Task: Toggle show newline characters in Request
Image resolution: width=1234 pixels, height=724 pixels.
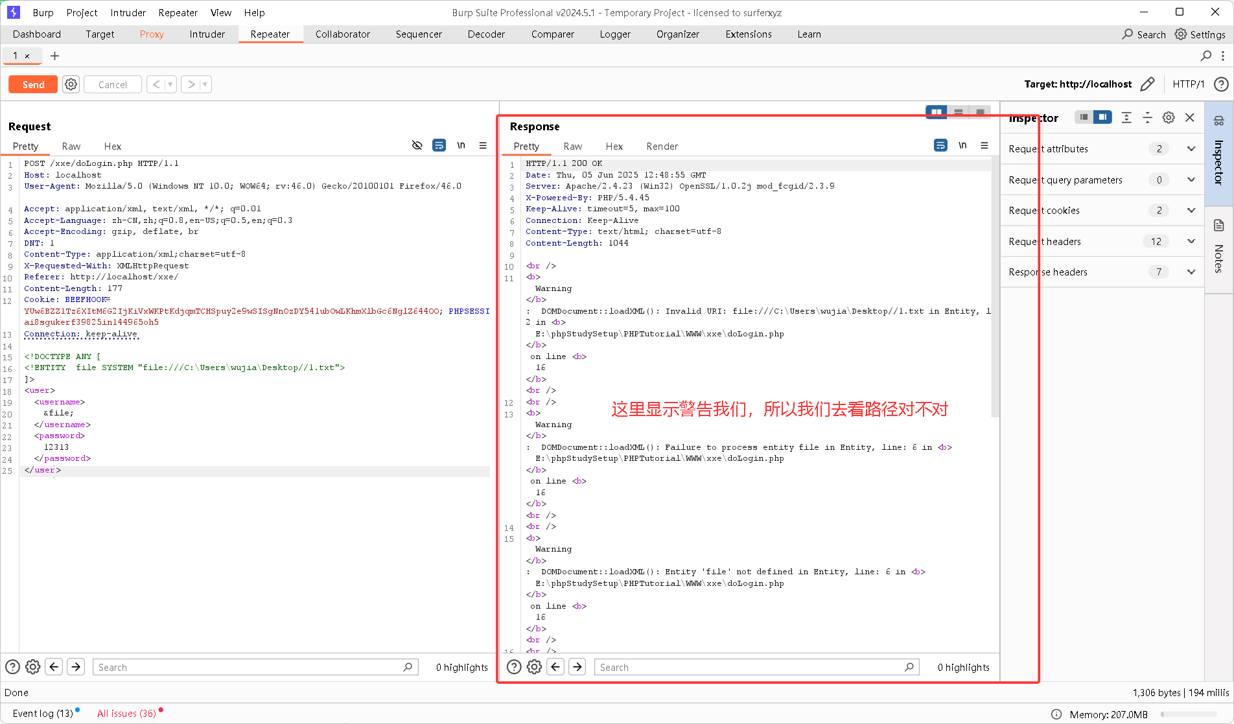Action: click(x=461, y=145)
